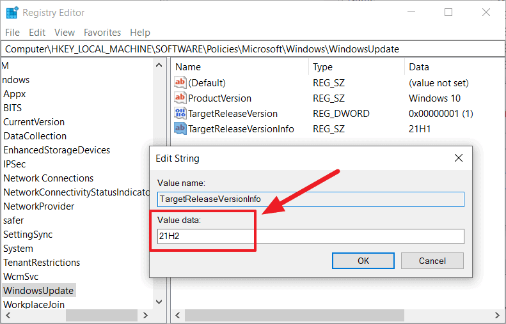Select the IPSec key
Screen dimensions: 506x324
[x=14, y=164]
